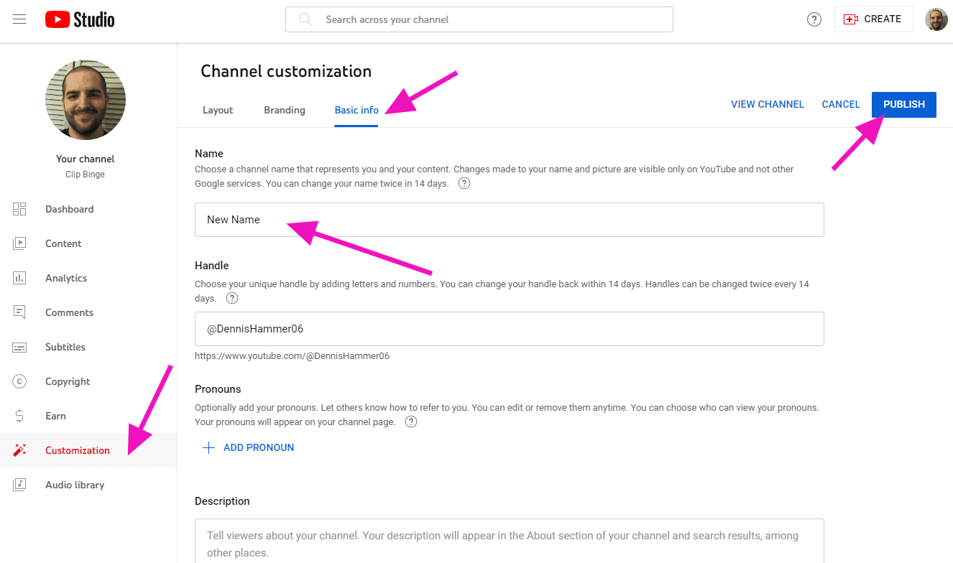Click the PUBLISH button
The width and height of the screenshot is (953, 563).
(x=904, y=104)
